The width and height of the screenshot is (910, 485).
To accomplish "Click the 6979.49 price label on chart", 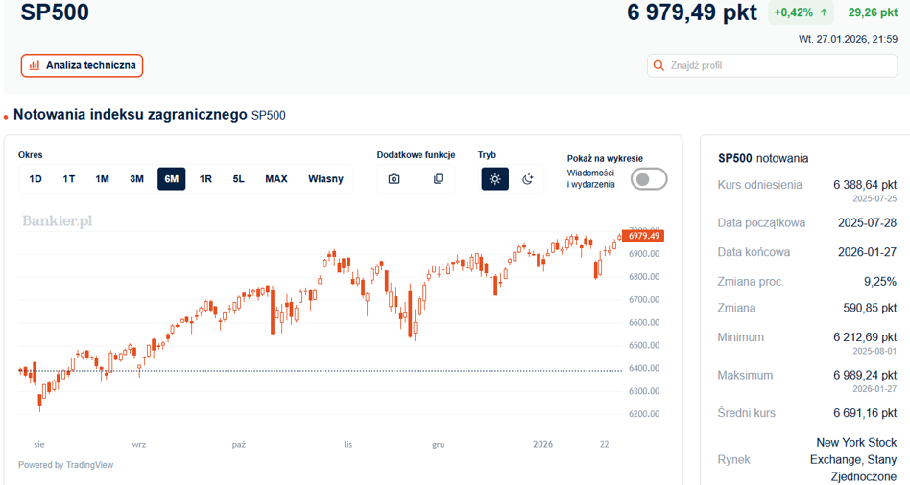I will (643, 236).
